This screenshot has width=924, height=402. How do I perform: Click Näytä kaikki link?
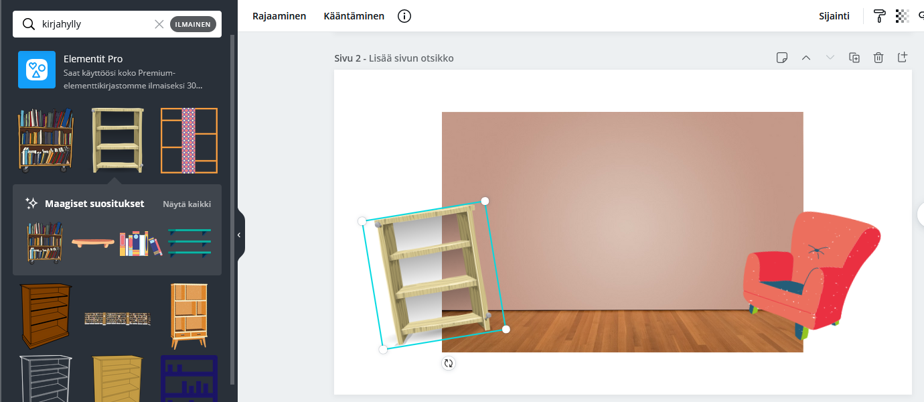[187, 204]
